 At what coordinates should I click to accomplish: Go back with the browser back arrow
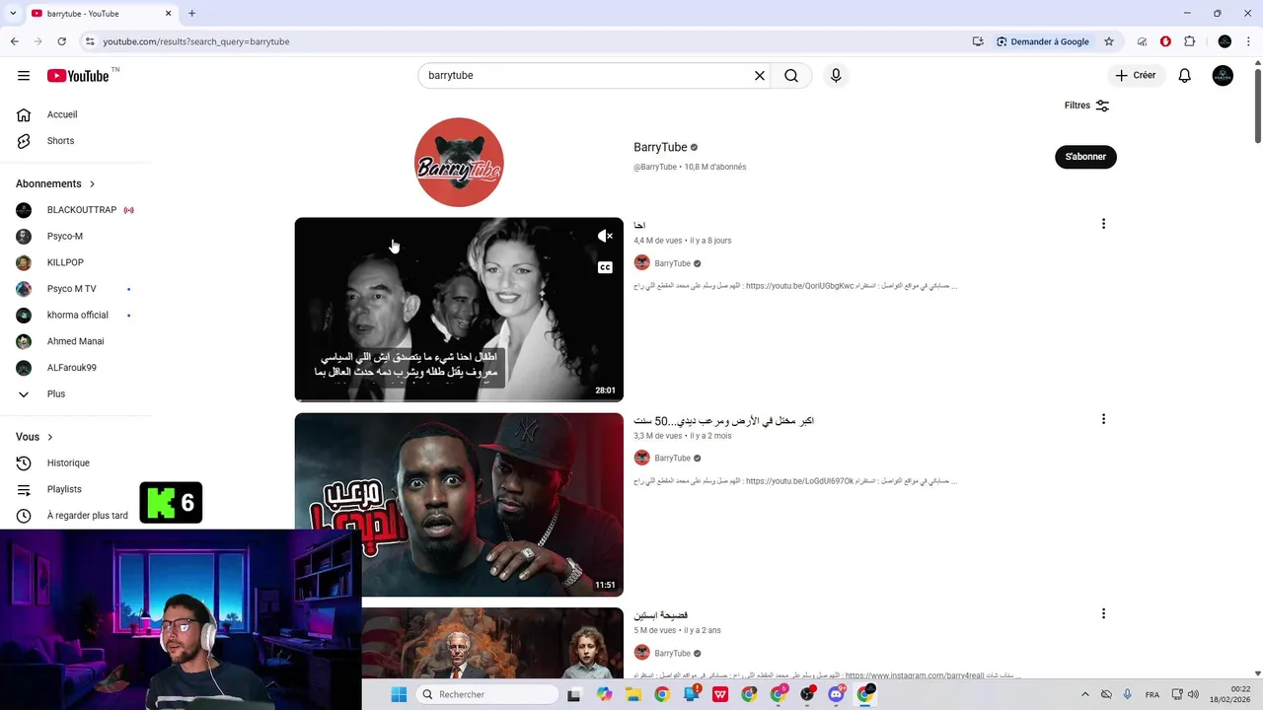[14, 41]
